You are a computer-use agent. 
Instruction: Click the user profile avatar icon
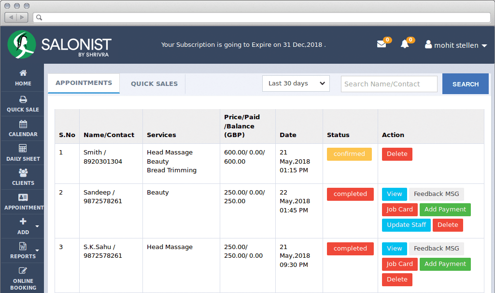click(428, 44)
